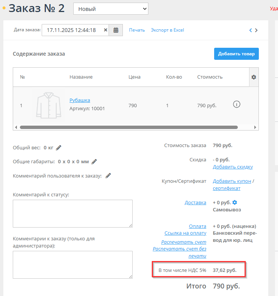278x296 pixels.
Task: Open the order status dropdown 'Новый'
Action: click(110, 9)
